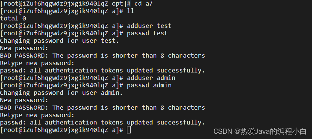The image size is (312, 139).
Task: Click the first 'Retype new password:' prompt
Action: pyautogui.click(x=37, y=63)
